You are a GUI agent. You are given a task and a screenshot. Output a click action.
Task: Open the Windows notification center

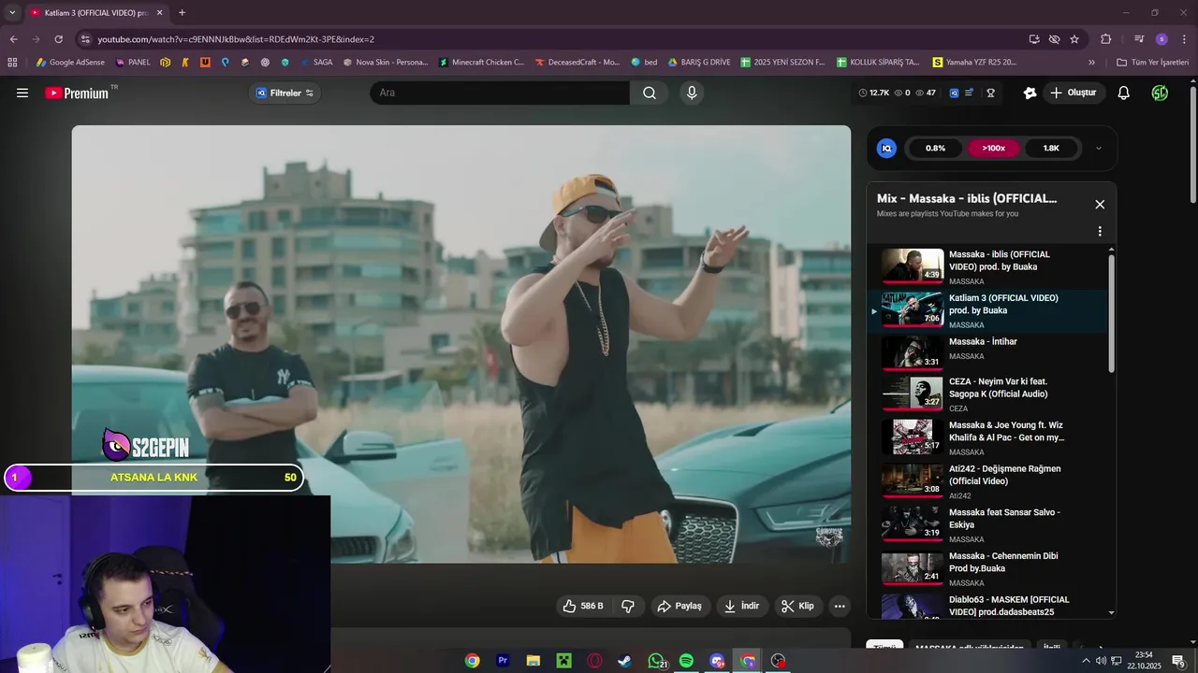click(x=1178, y=661)
